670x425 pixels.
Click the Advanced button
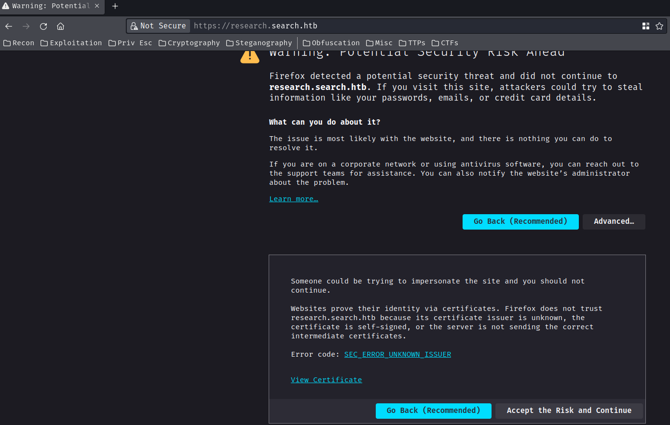coord(614,221)
